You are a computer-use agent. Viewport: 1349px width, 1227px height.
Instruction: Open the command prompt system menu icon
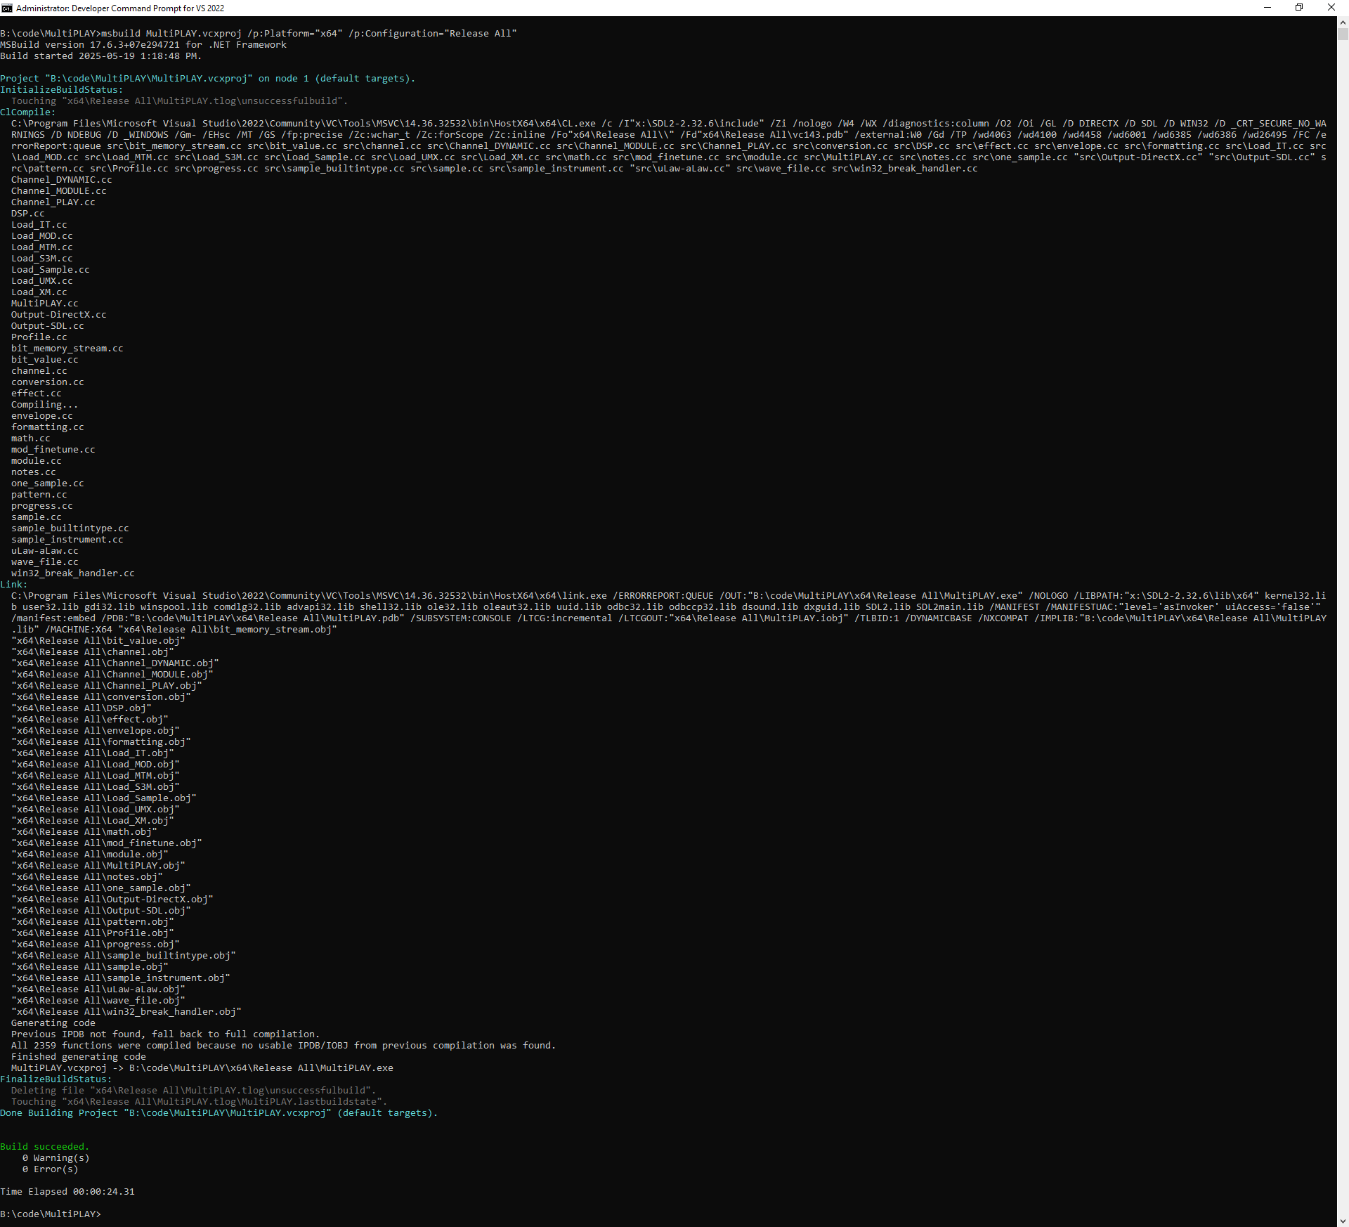coord(7,8)
